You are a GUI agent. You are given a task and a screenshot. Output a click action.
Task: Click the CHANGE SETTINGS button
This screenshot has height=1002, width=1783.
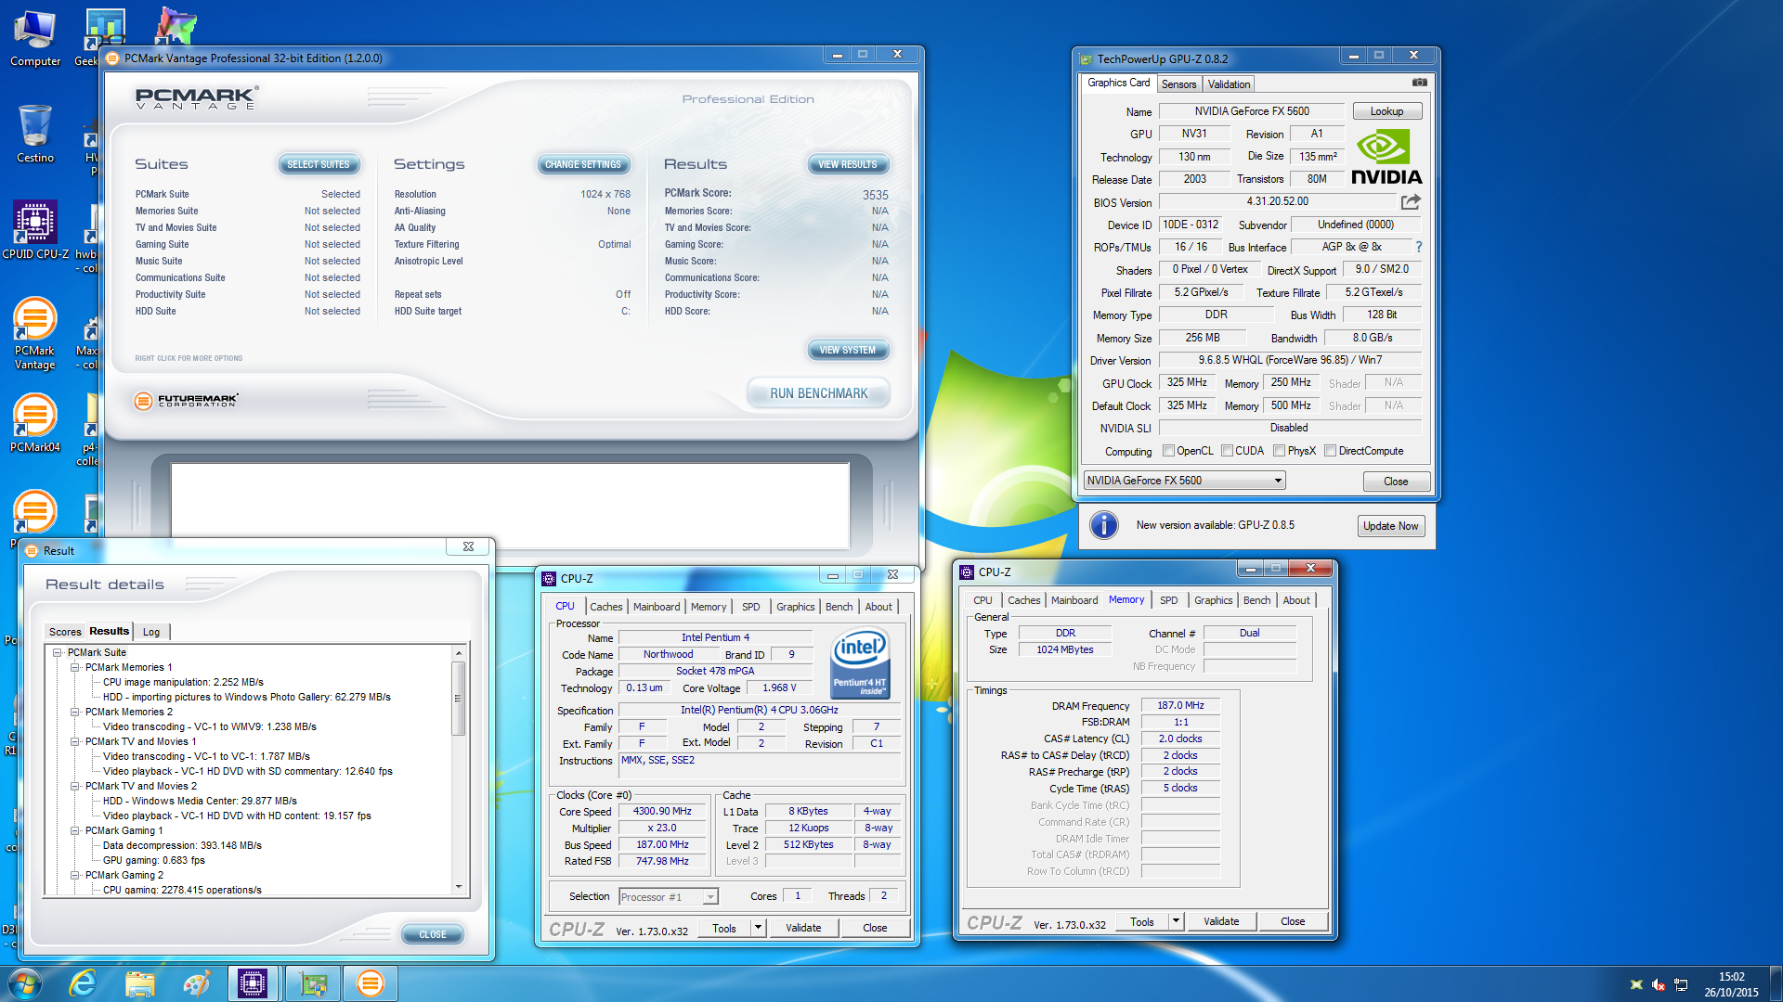583,164
